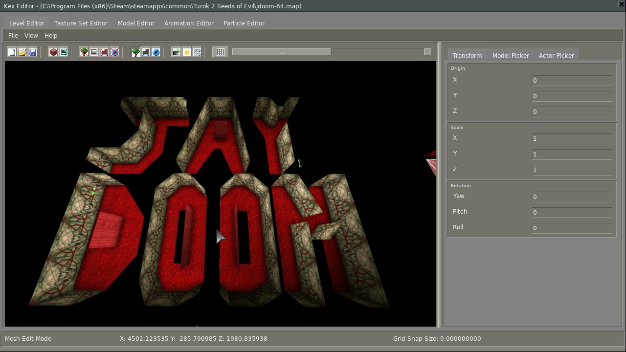Toggle the crossed-out tree icon
Screen dimensions: 626x352
pos(84,52)
